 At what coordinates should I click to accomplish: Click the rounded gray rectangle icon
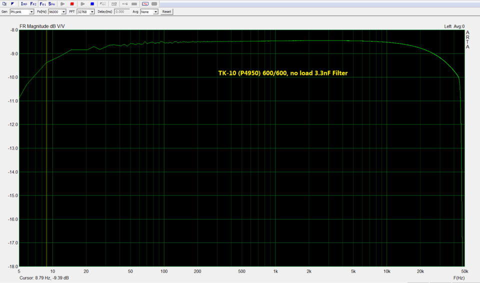pos(154,3)
